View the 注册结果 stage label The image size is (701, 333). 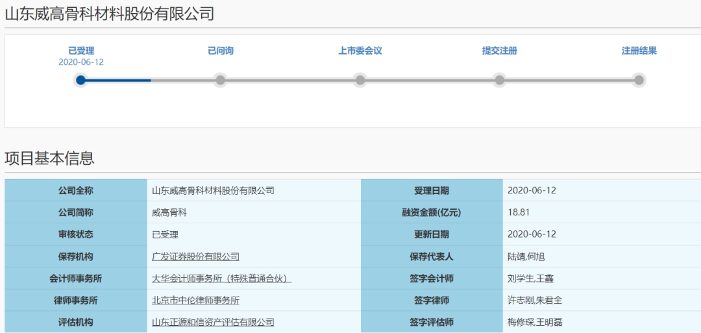pos(639,51)
